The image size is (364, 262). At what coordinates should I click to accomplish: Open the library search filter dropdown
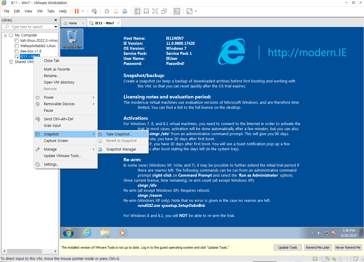pyautogui.click(x=56, y=27)
